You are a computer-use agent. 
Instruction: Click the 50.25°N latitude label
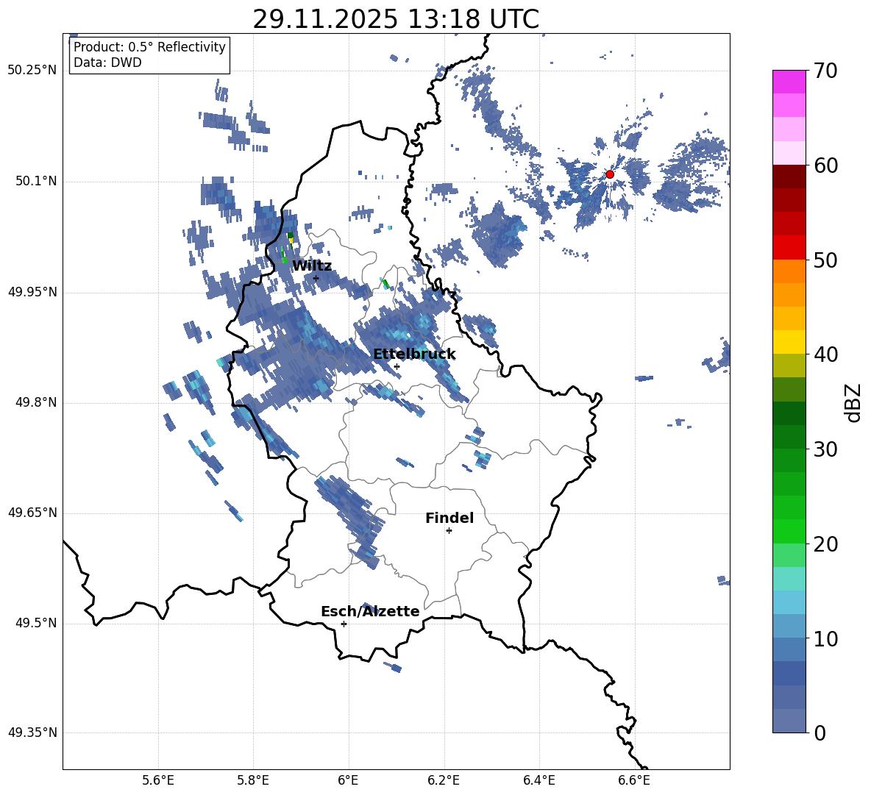pyautogui.click(x=32, y=71)
